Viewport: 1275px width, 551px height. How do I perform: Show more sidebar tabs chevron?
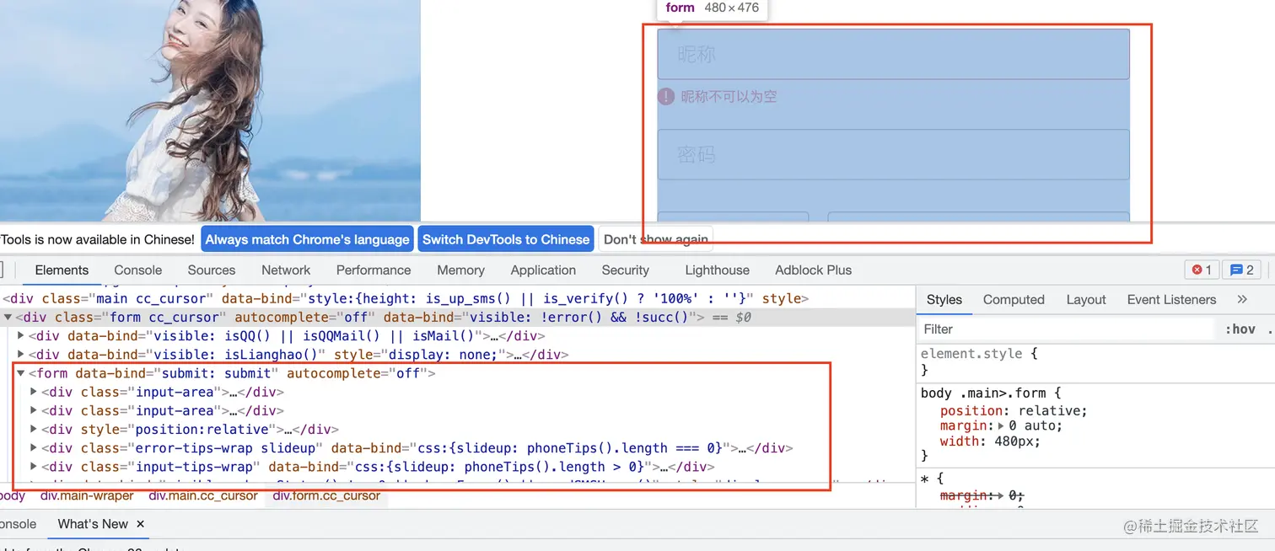click(1241, 299)
